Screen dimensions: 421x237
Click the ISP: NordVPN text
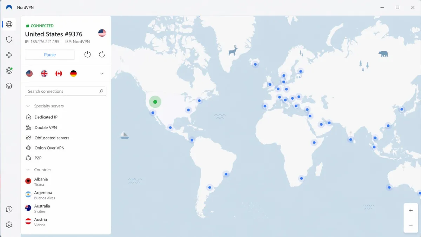(x=78, y=42)
